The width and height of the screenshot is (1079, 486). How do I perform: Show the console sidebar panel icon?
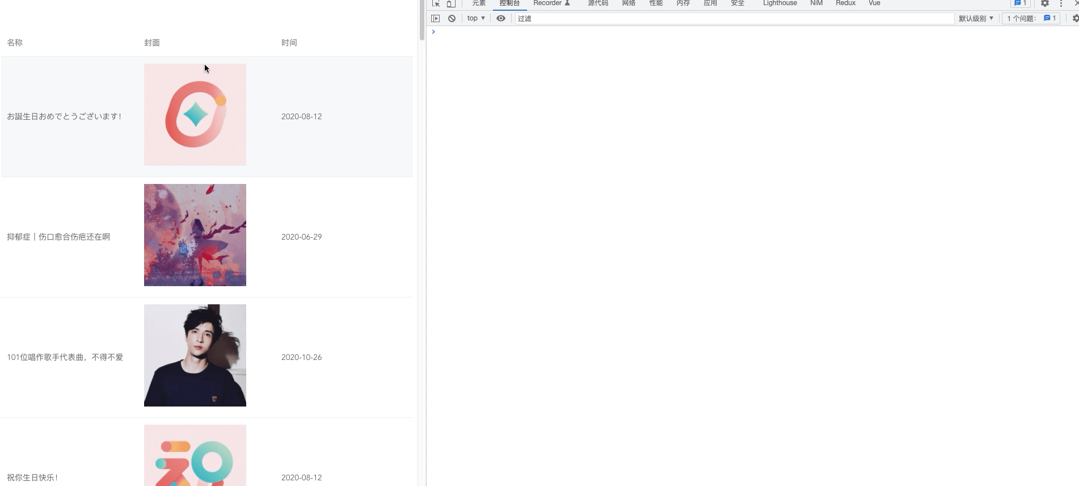point(436,19)
